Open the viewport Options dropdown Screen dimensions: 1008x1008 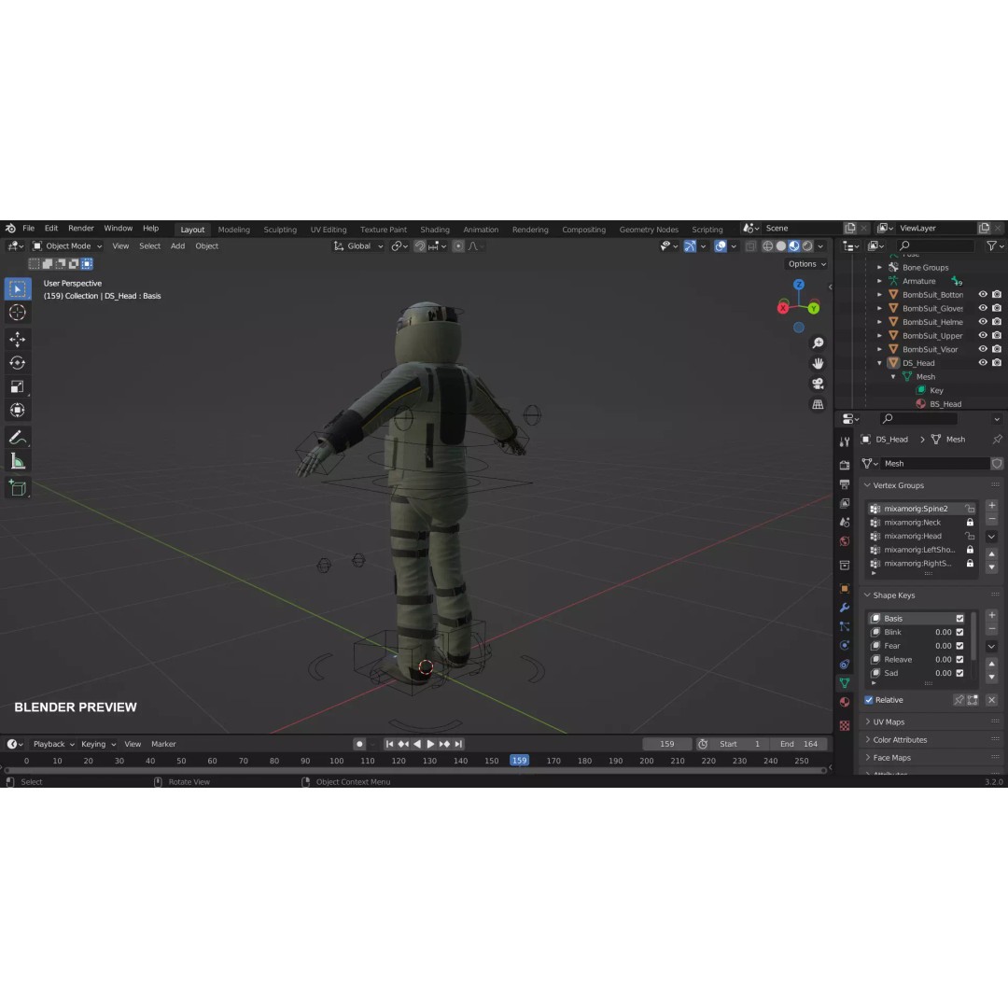(x=806, y=264)
